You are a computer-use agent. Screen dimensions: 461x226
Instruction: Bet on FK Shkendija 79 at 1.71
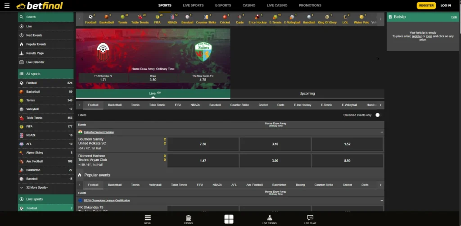(x=103, y=78)
